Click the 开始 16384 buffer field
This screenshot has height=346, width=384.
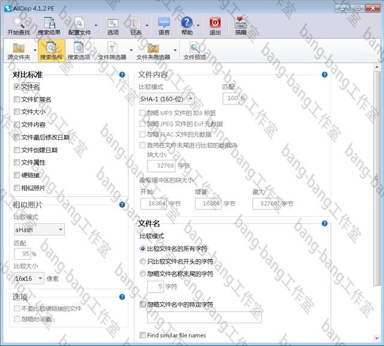(154, 204)
